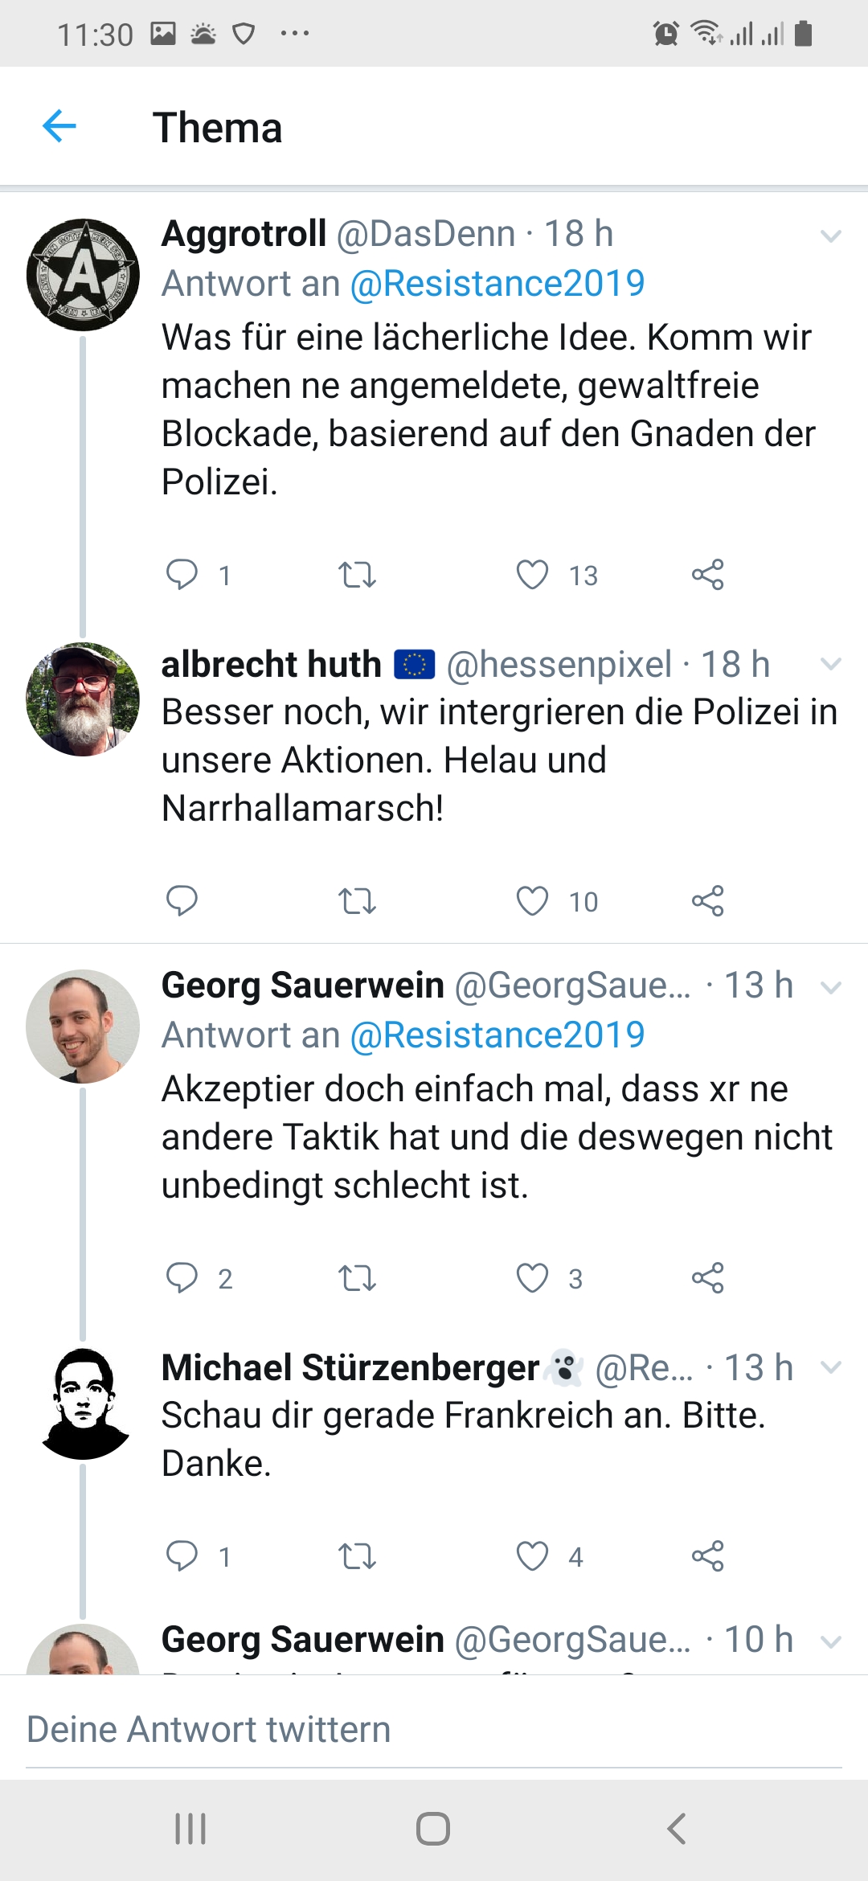Retweet Aggrotroll's tweet about the Blockade
This screenshot has height=1881, width=868.
click(x=357, y=575)
